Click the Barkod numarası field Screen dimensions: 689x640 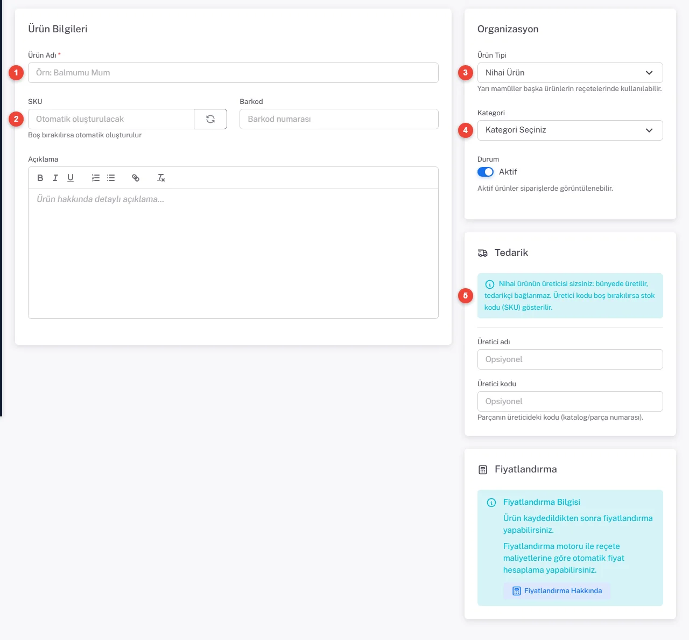pos(339,119)
